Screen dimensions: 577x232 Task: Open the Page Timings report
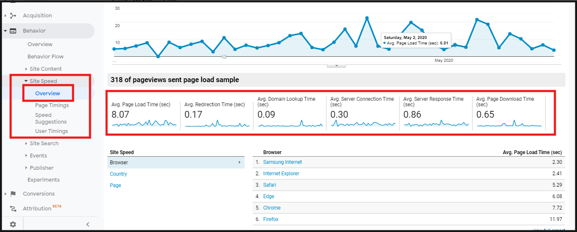(52, 105)
